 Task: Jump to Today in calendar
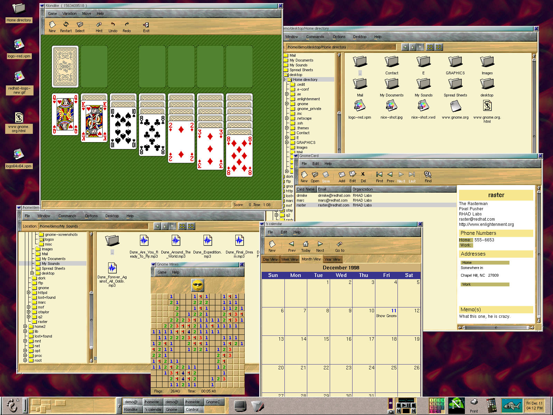(306, 246)
